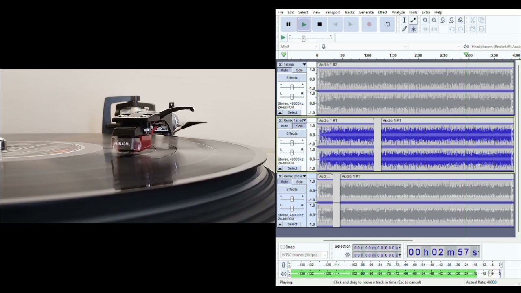Viewport: 521px width, 293px height.
Task: Click the Trim audio outside selection icon
Action: 425,29
